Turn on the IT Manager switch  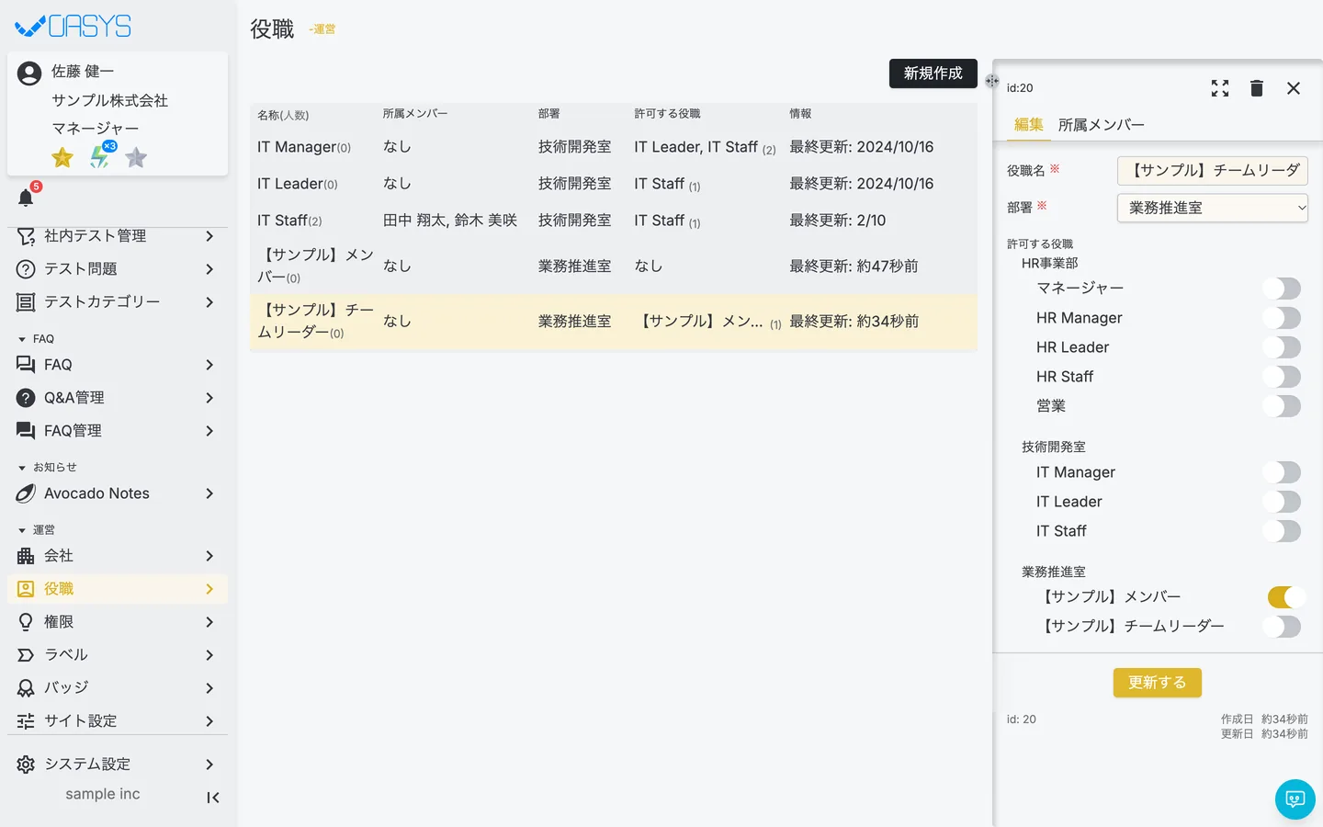(1282, 472)
